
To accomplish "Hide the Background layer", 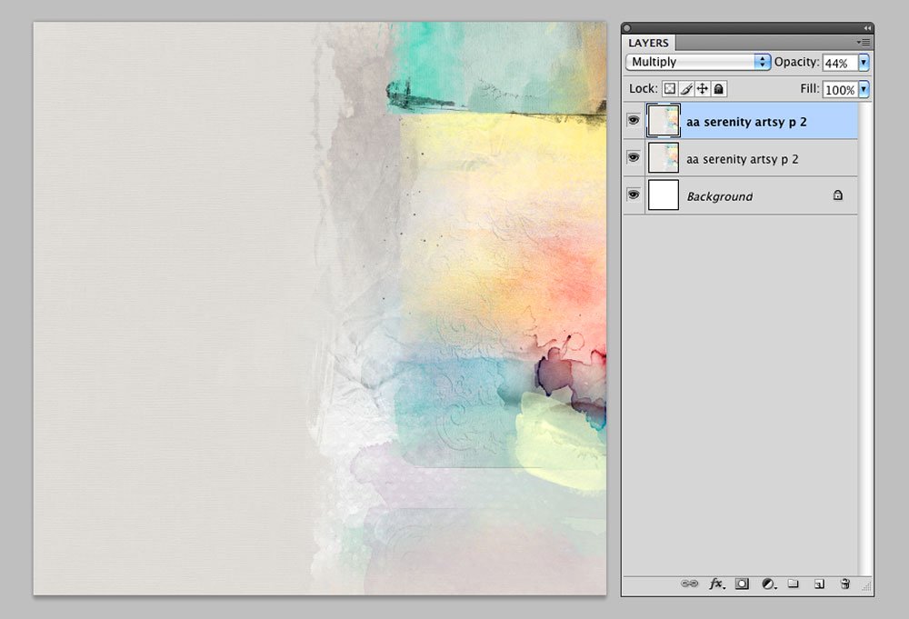I will click(x=633, y=195).
